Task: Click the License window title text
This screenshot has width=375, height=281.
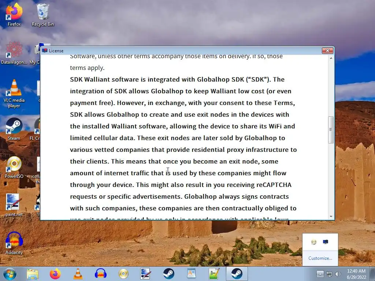Action: [x=56, y=51]
